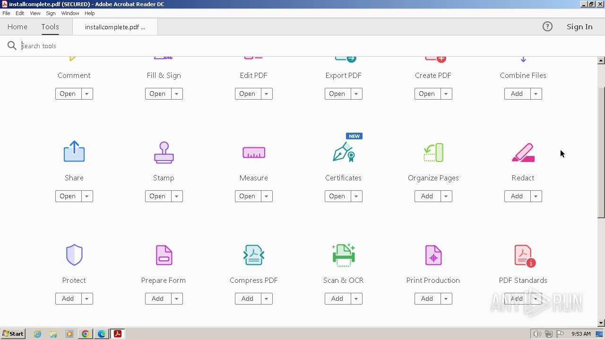The height and width of the screenshot is (340, 605).
Task: Open the Certificates tool
Action: coord(337,196)
